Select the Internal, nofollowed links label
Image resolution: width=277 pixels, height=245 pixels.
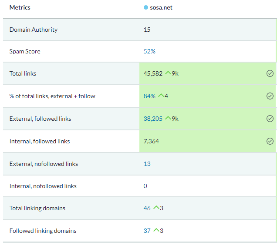click(43, 186)
